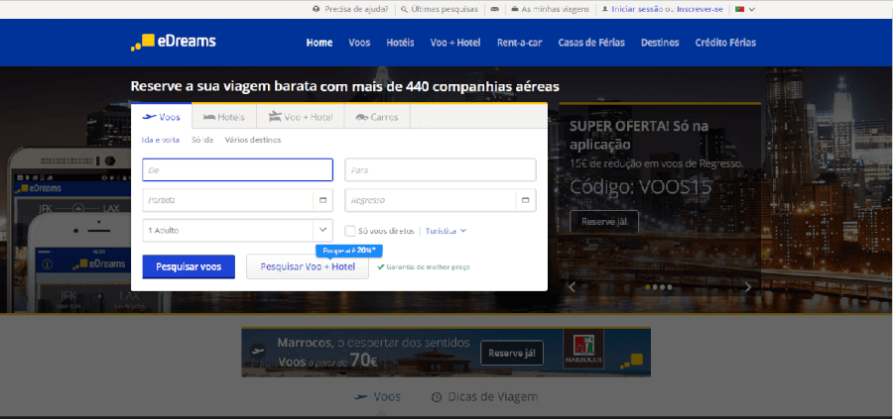Open the Turística class dropdown

446,231
